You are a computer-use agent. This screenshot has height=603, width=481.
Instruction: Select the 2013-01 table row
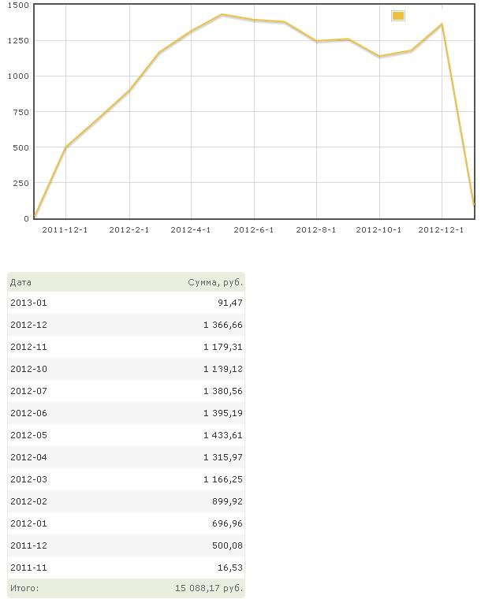[126, 303]
